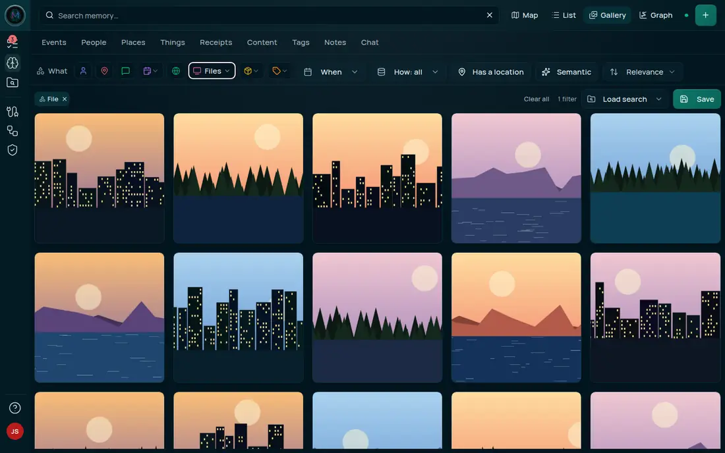Screen dimensions: 725x453
Task: Toggle the Has a location filter
Action: pos(491,72)
